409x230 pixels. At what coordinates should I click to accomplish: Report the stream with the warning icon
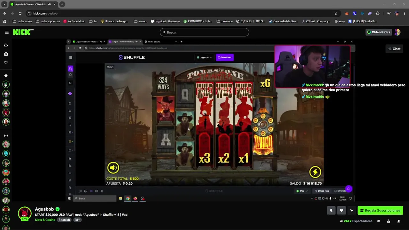pyautogui.click(x=389, y=221)
